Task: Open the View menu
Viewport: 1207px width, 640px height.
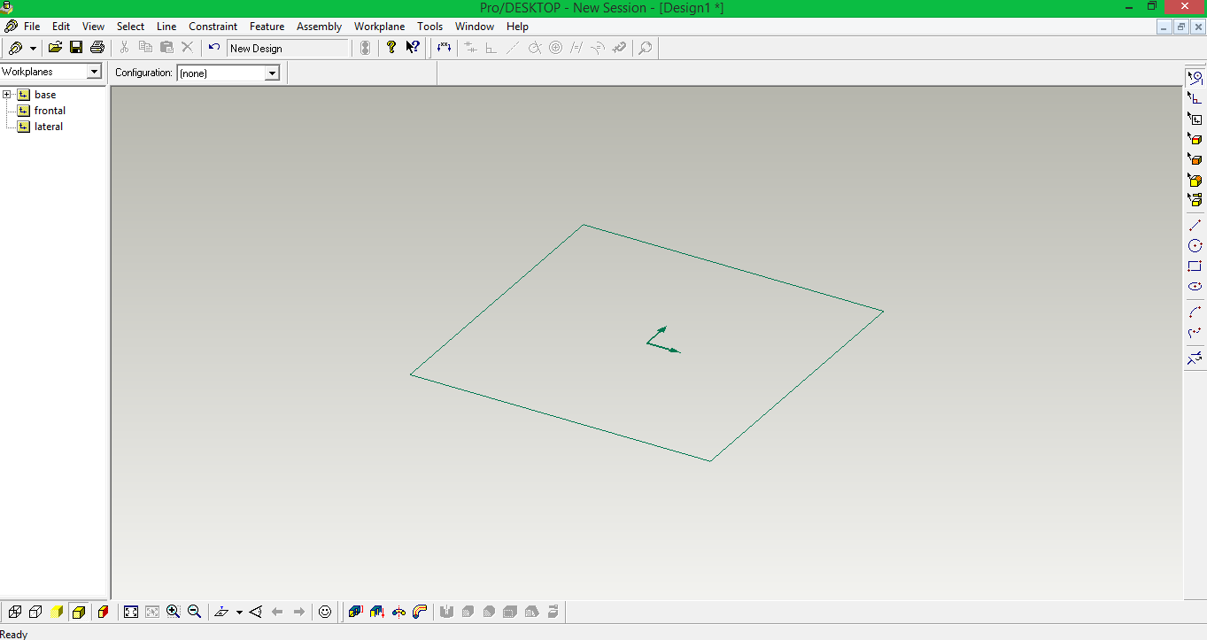Action: tap(93, 27)
